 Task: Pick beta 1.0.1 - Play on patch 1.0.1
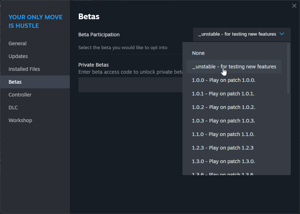(x=234, y=94)
